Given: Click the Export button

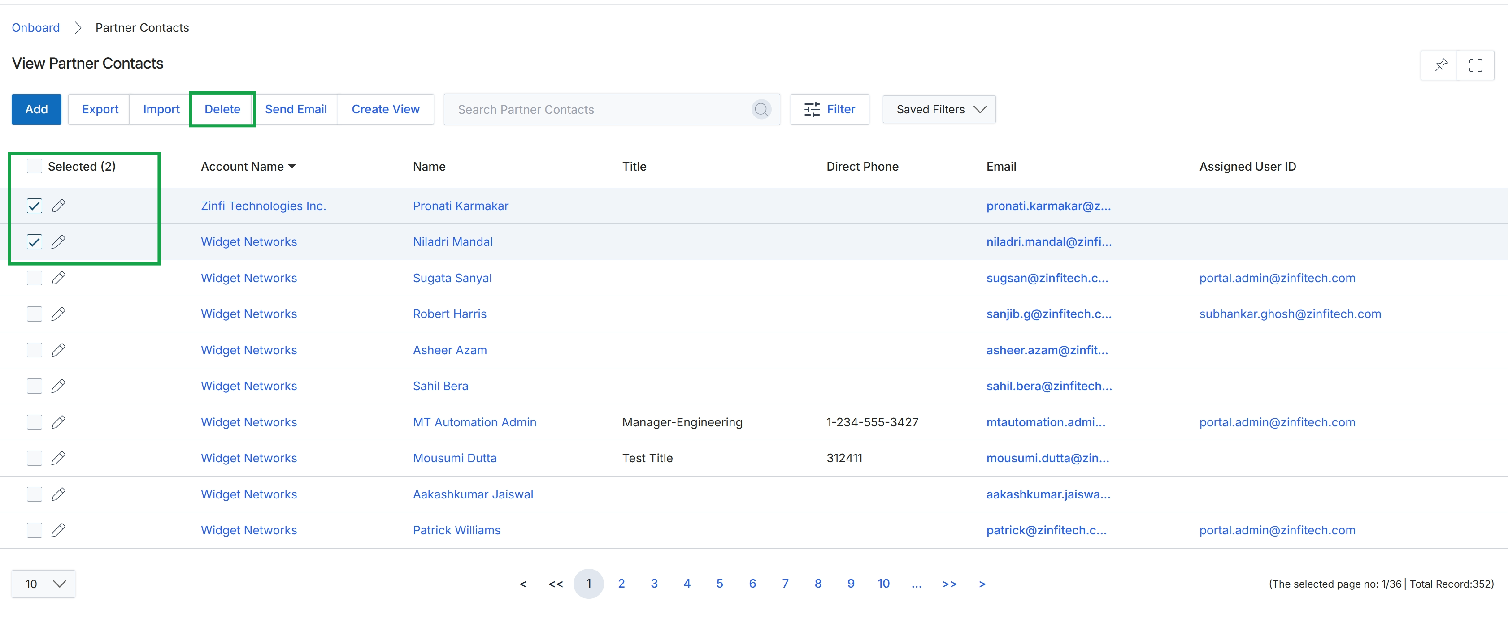Looking at the screenshot, I should click(x=100, y=109).
